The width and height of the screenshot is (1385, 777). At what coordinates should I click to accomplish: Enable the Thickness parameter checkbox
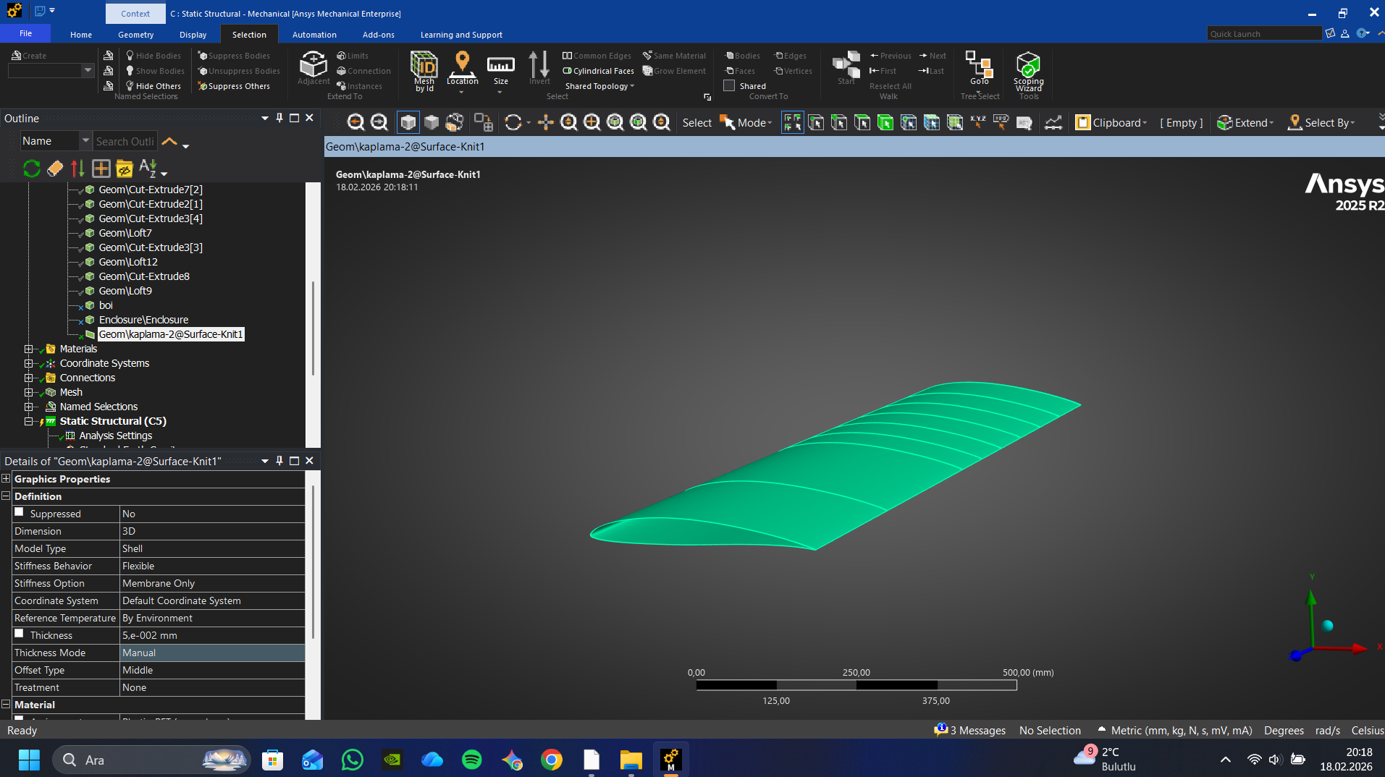pos(20,634)
